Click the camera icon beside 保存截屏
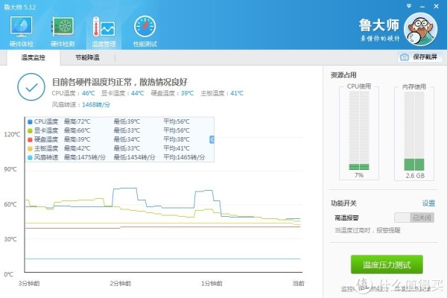The image size is (447, 298). (405, 57)
